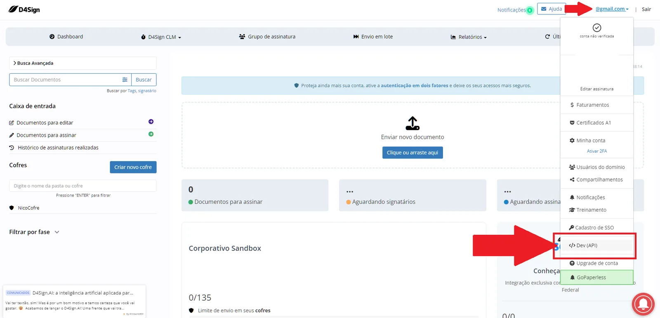
Task: Open the Documentos para assinar counter card
Action: pos(255,195)
